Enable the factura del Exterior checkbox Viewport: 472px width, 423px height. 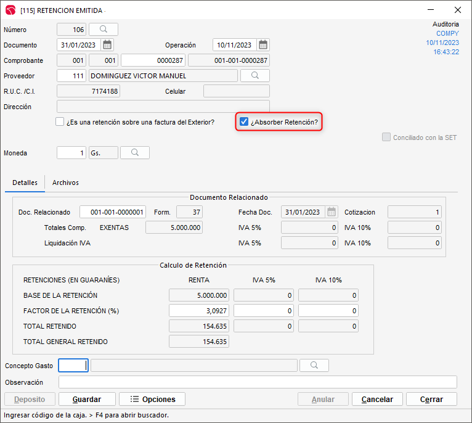pyautogui.click(x=60, y=122)
